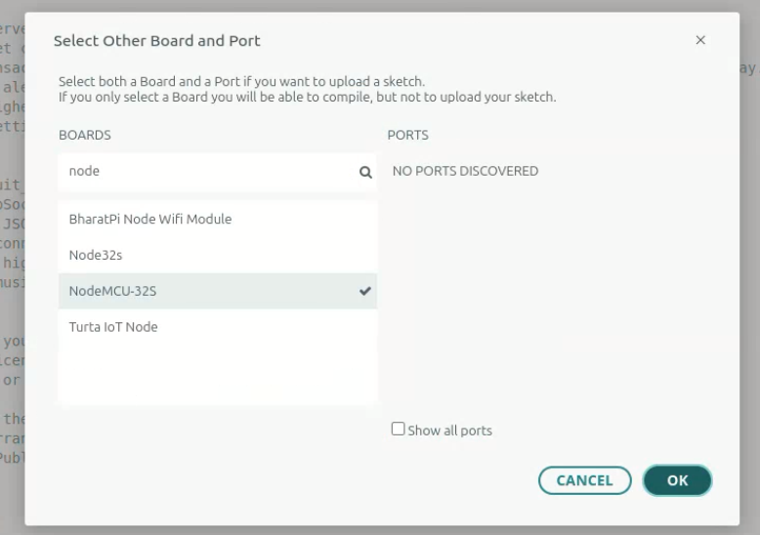Close the dialog with the X icon
This screenshot has width=760, height=535.
[699, 40]
